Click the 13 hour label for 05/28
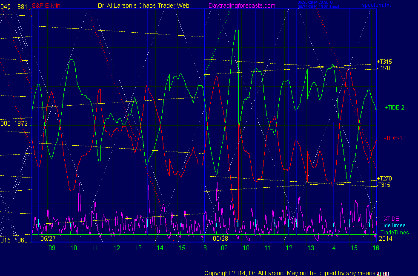The height and width of the screenshot is (276, 418). (x=311, y=248)
